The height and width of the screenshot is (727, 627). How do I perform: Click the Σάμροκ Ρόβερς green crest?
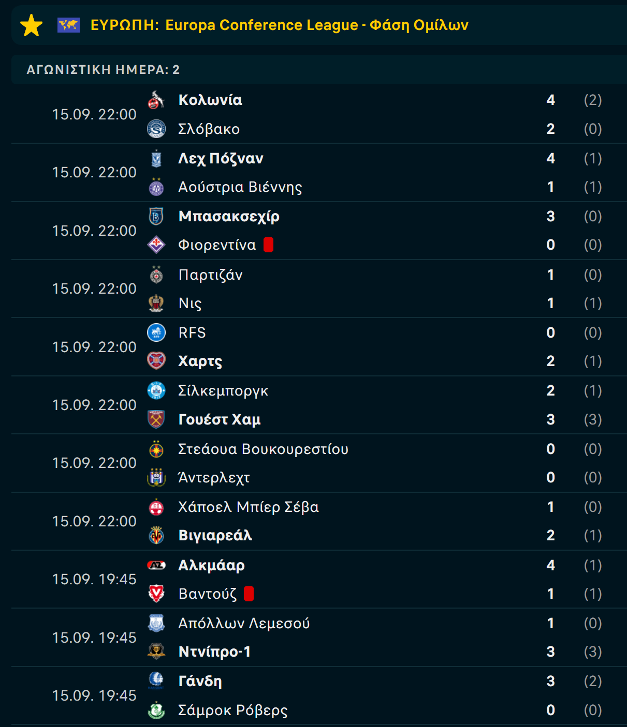[x=156, y=710]
